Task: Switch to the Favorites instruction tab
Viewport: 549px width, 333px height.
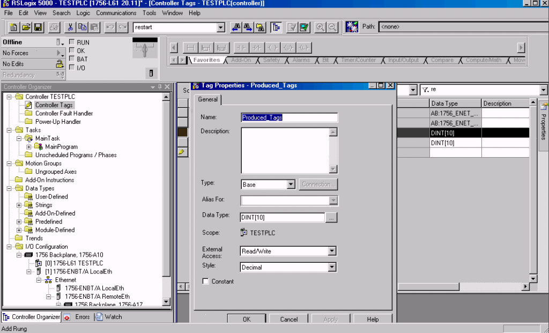Action: (206, 60)
